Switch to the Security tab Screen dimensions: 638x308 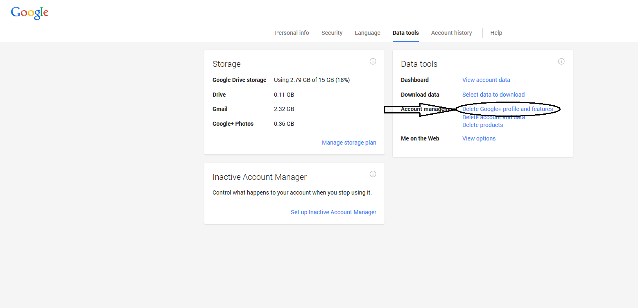(x=332, y=33)
